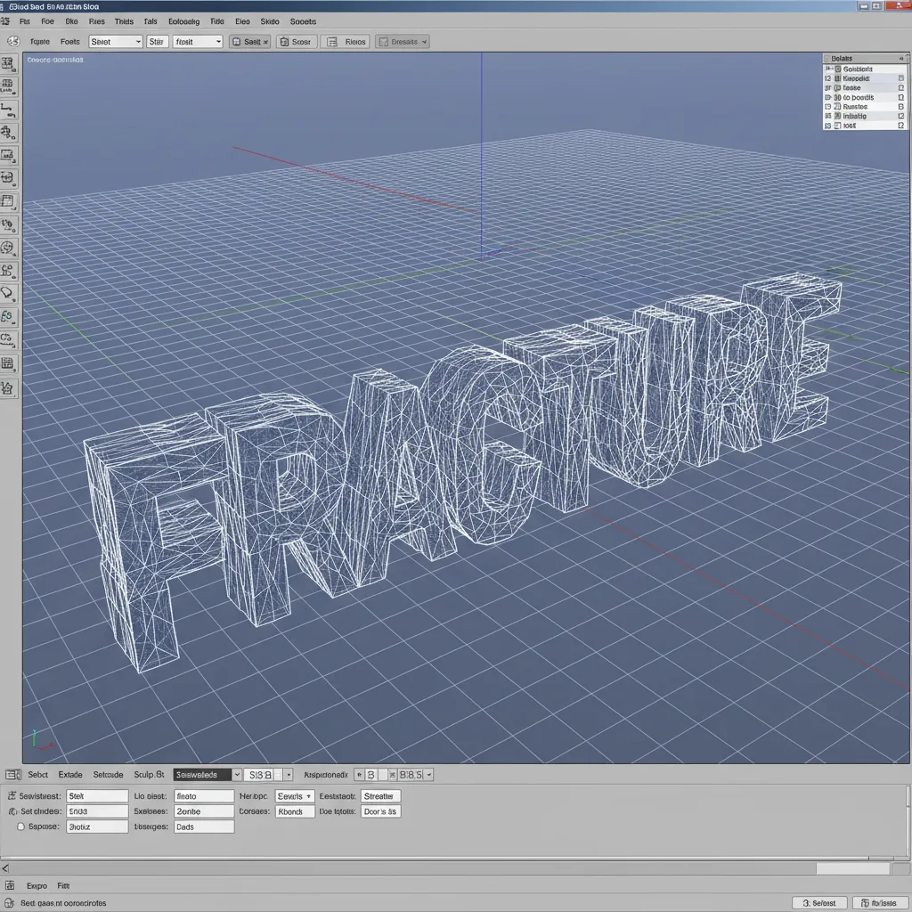This screenshot has height=912, width=912.
Task: Click the Scosr button
Action: (x=297, y=42)
